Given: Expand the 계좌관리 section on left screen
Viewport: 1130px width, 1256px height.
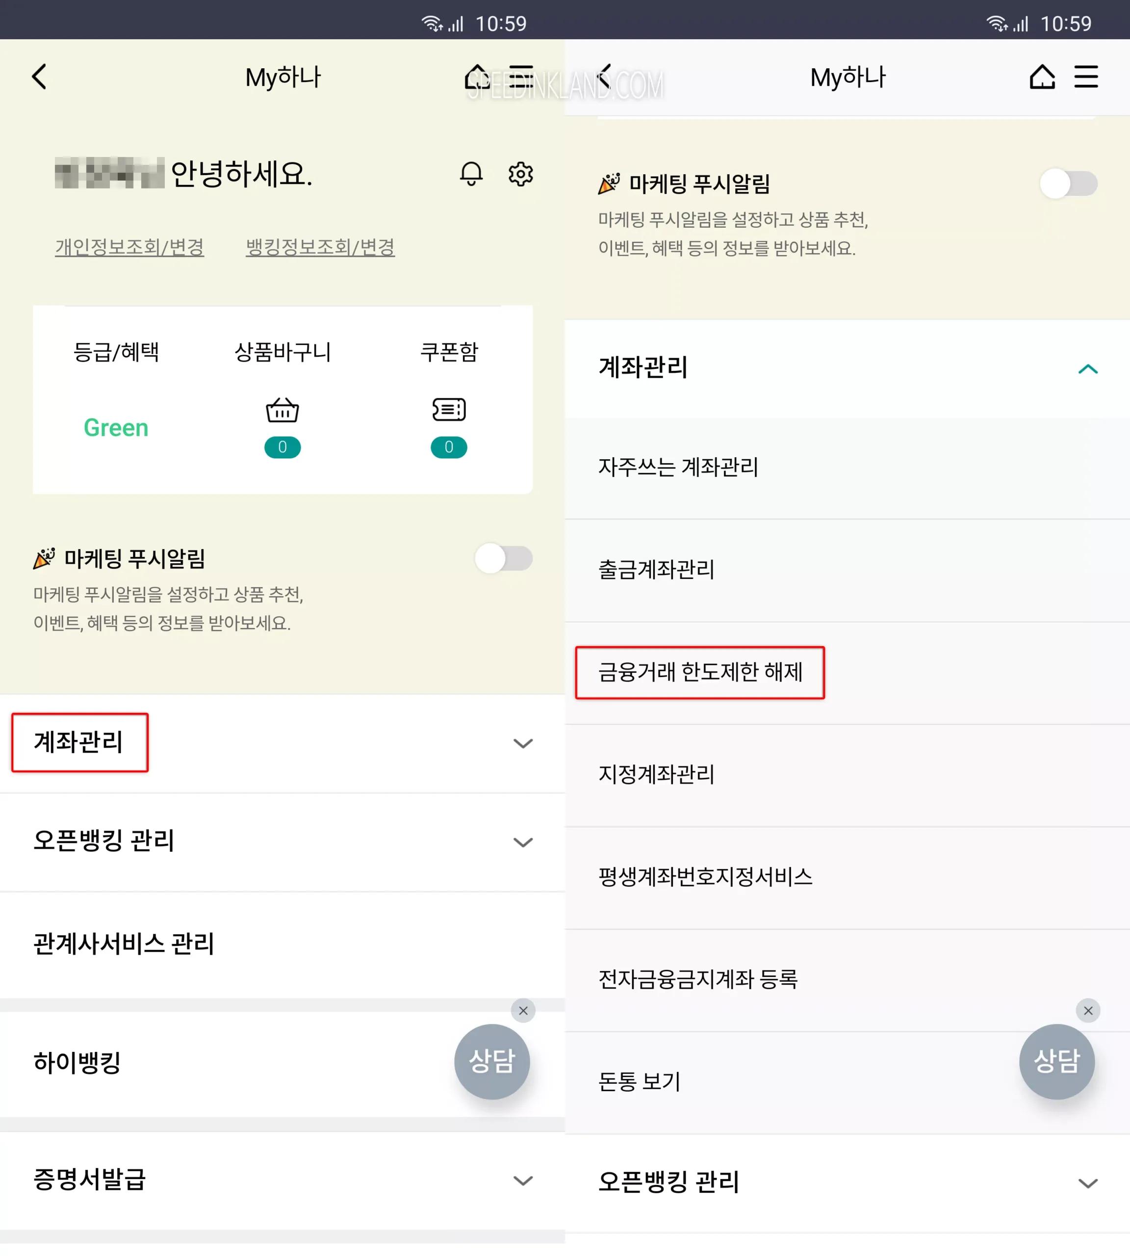Looking at the screenshot, I should (x=282, y=743).
